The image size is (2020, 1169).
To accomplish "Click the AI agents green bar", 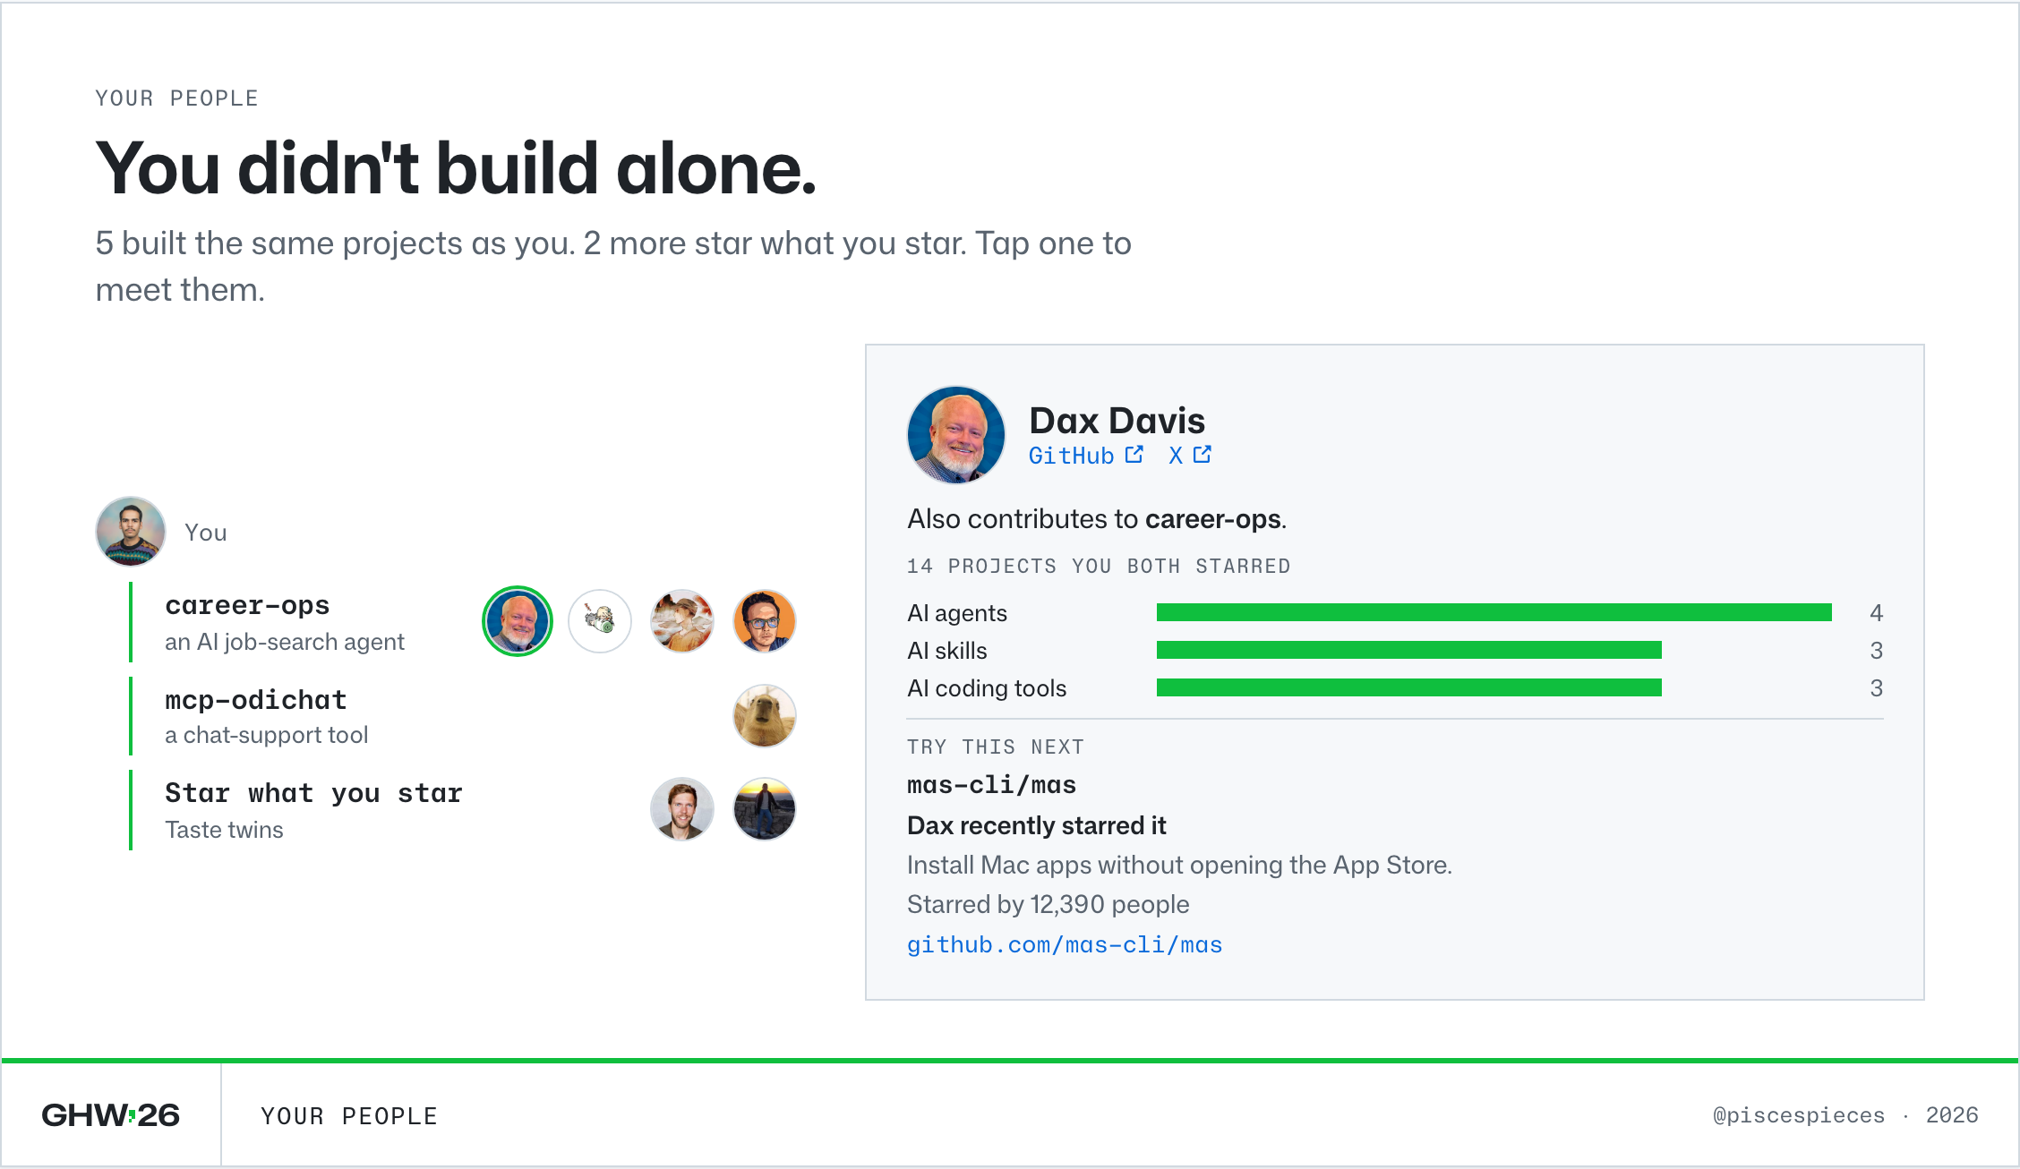I will [1494, 612].
